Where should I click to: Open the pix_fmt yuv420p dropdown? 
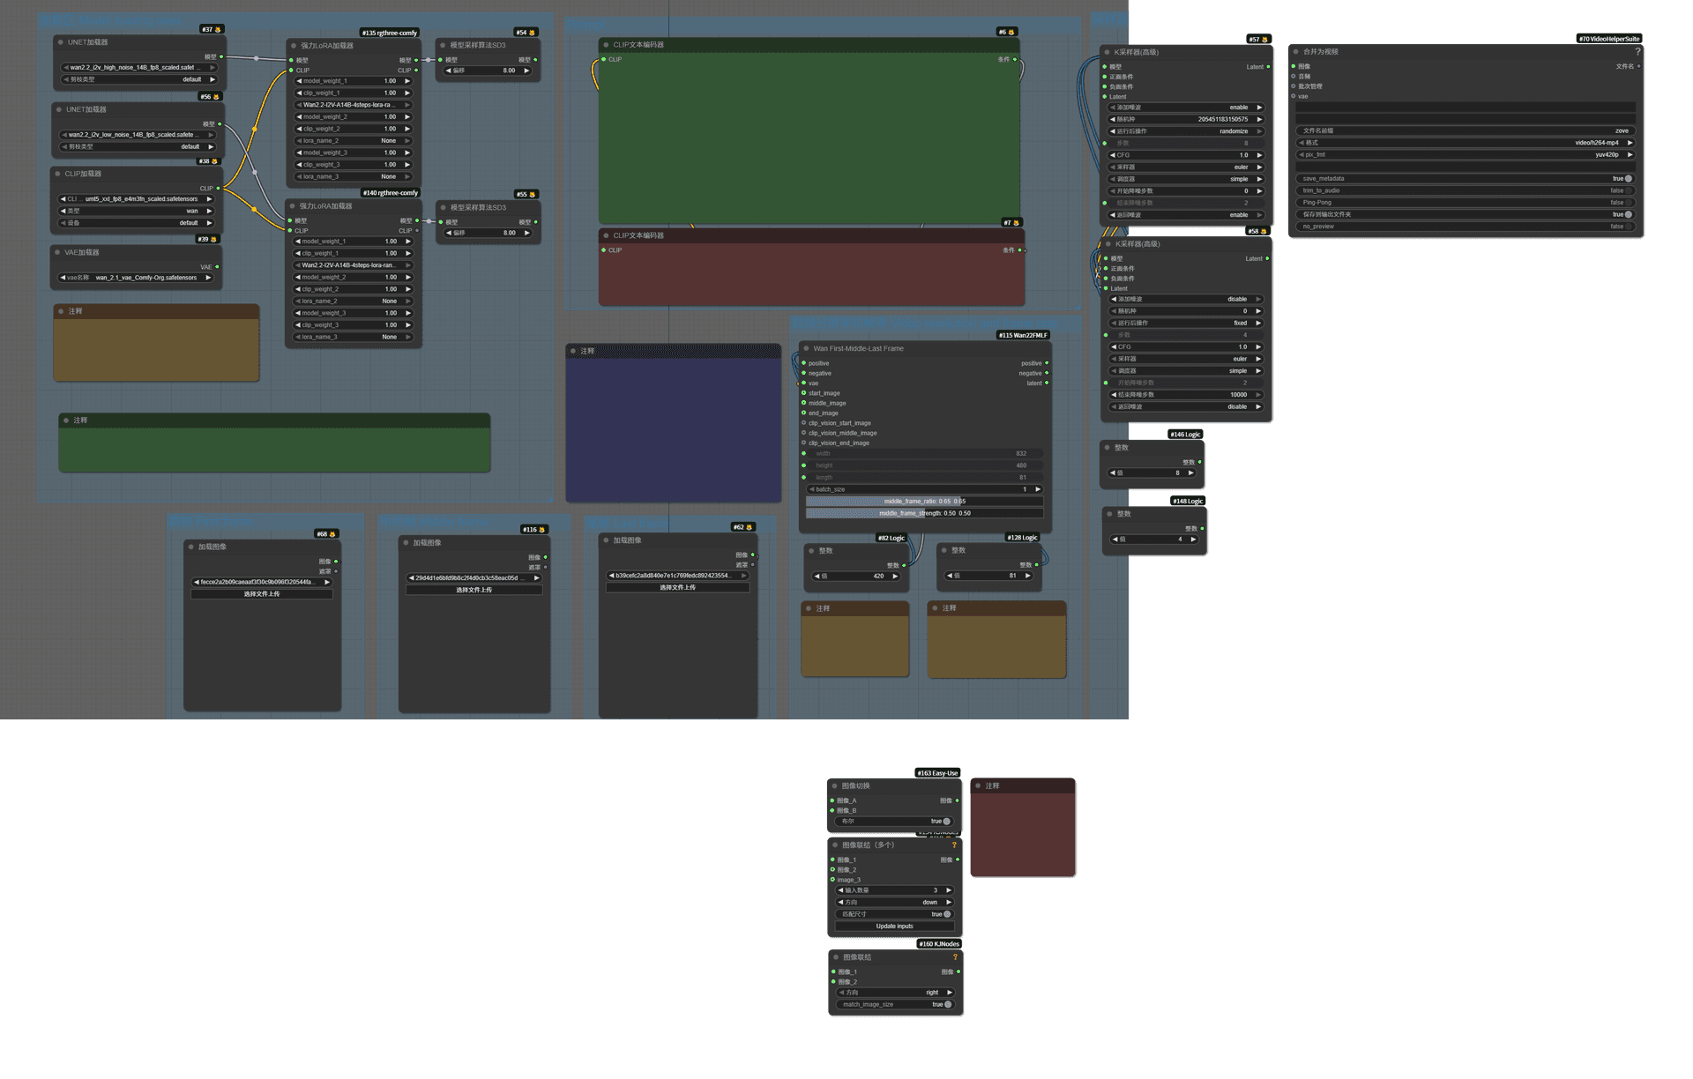1466,155
